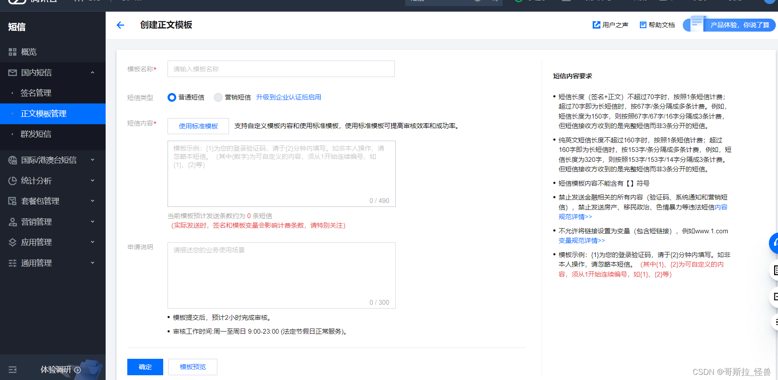778x380 pixels.
Task: Click the 用户之声 feedback icon
Action: (x=596, y=25)
